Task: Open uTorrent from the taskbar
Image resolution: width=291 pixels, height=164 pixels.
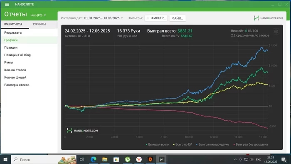Action: click(128, 159)
